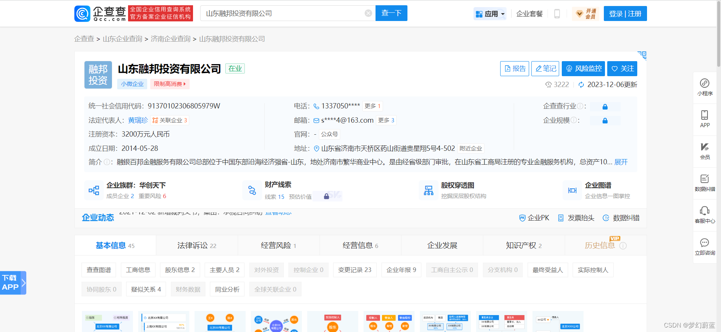
Task: Switch to the 基本信息 tab
Action: click(x=115, y=245)
